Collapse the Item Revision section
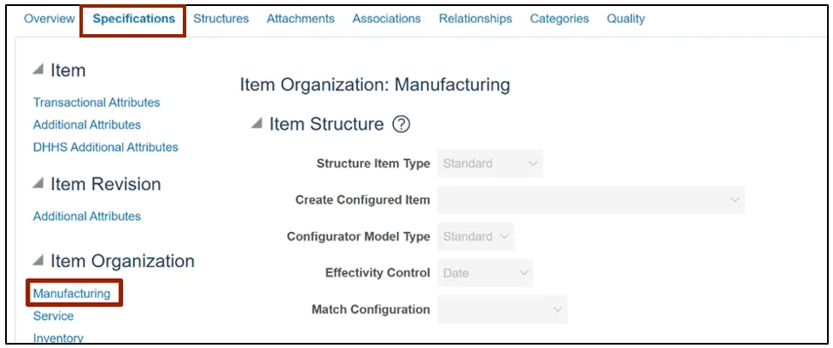 click(38, 184)
